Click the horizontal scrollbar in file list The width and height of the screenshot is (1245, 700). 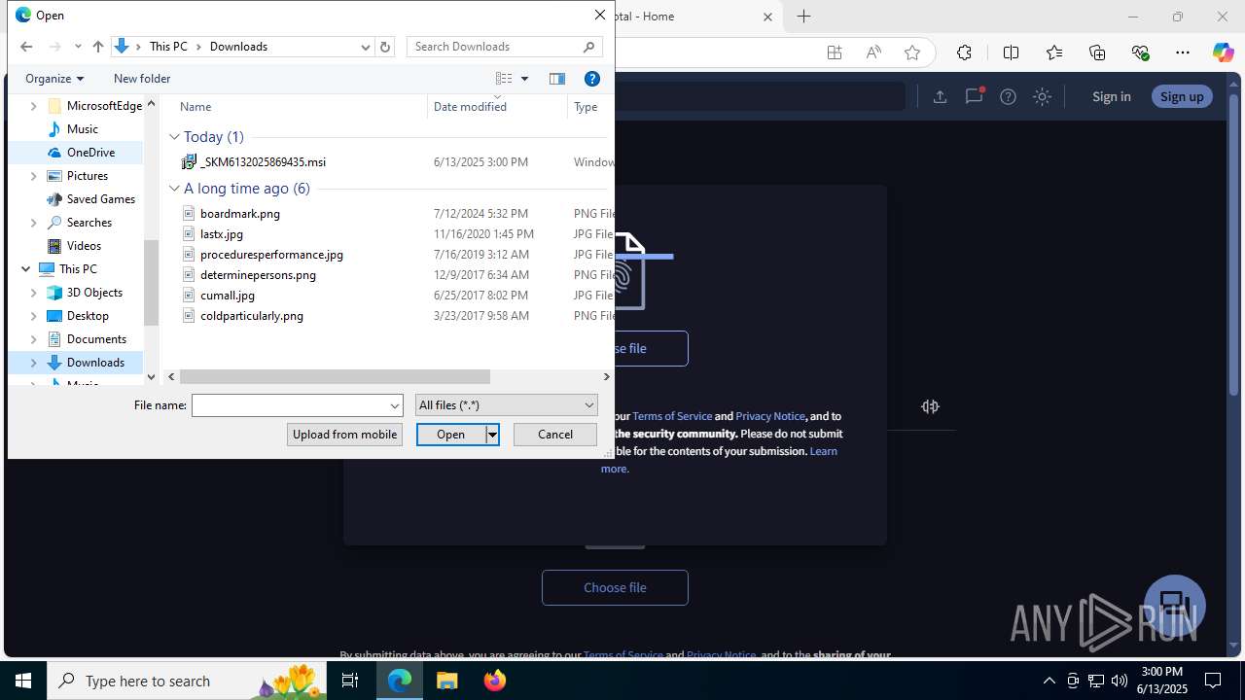335,376
